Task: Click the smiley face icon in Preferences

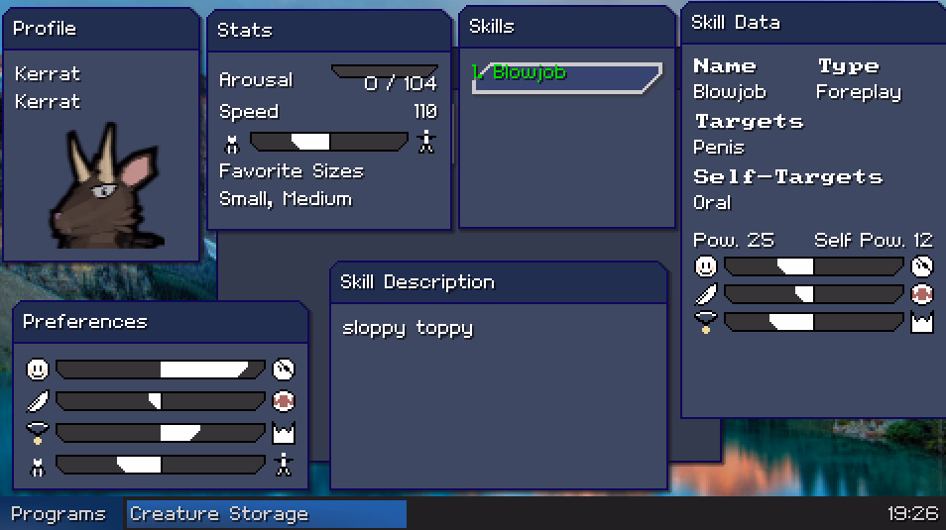Action: click(38, 369)
